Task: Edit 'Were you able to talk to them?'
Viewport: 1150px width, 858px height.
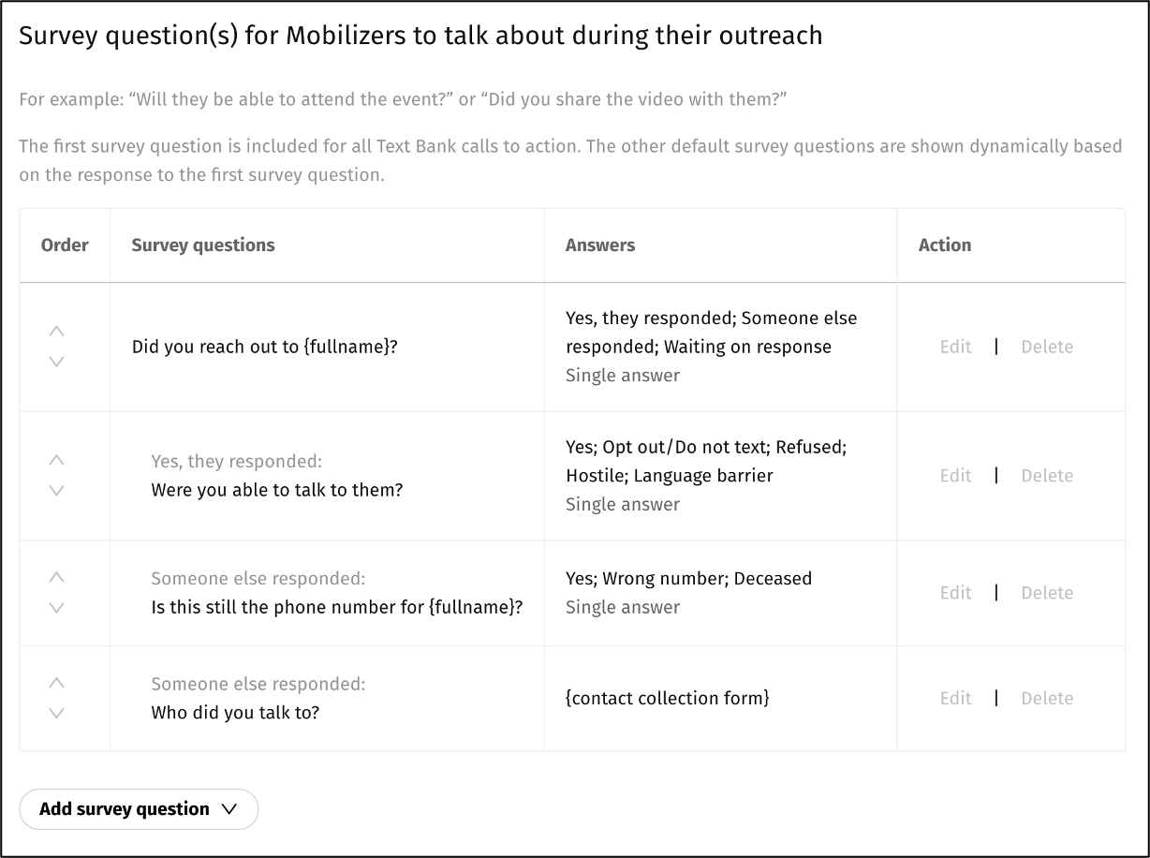Action: point(955,476)
